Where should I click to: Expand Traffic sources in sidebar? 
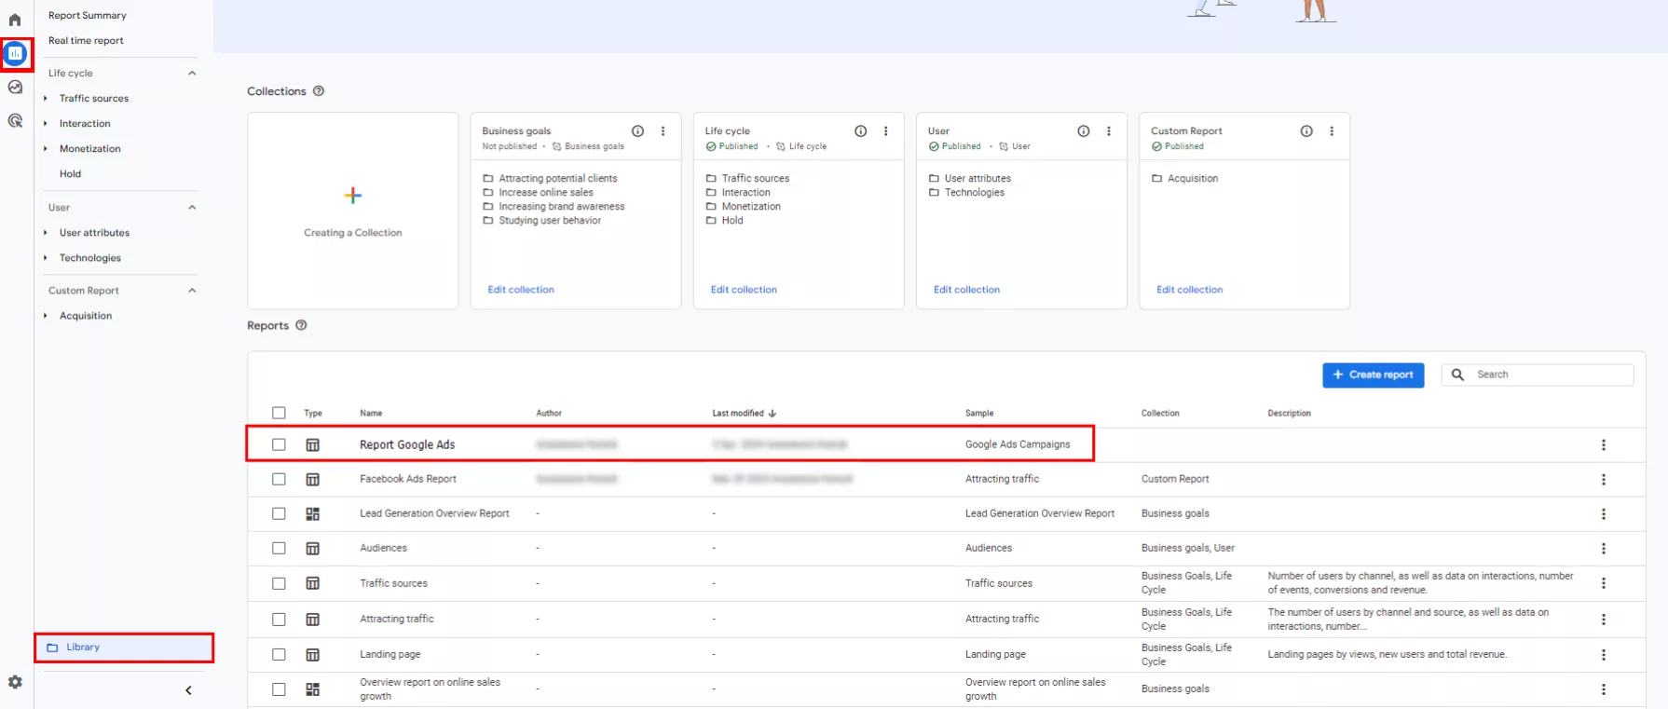coord(45,98)
